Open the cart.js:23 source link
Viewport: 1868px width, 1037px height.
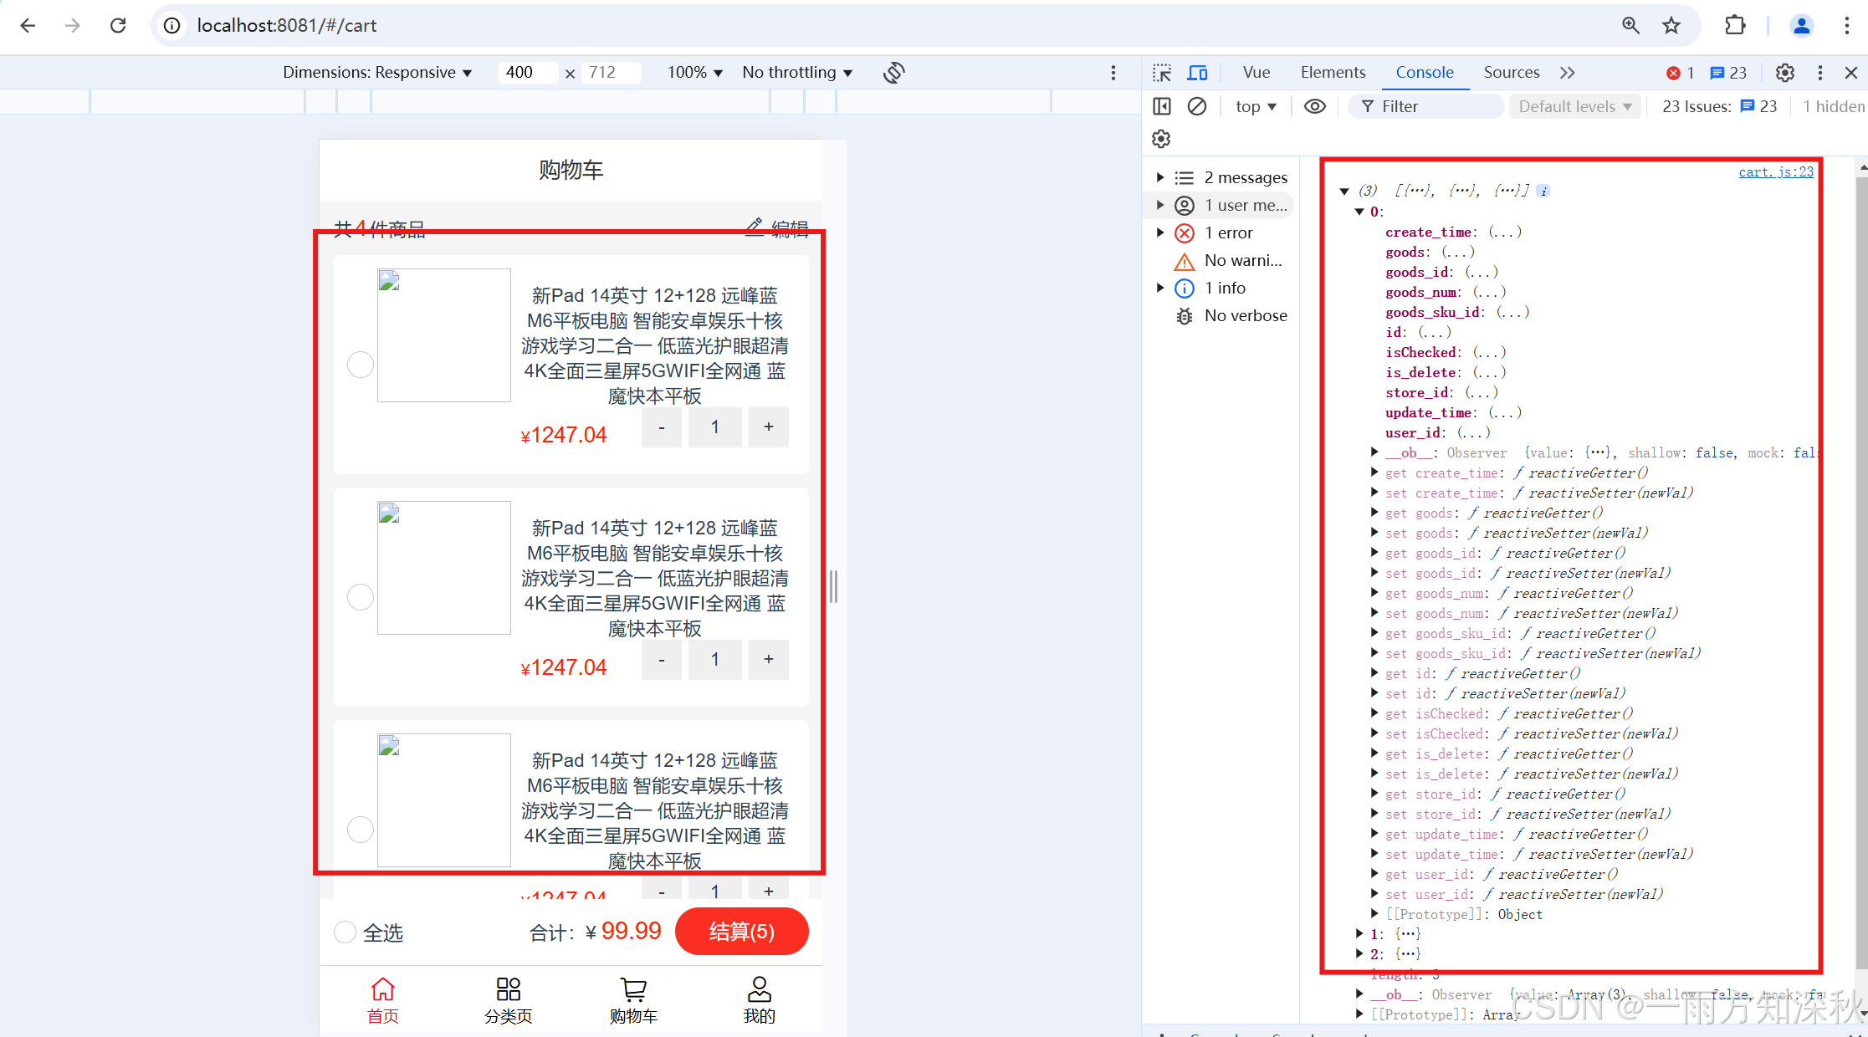click(x=1775, y=171)
